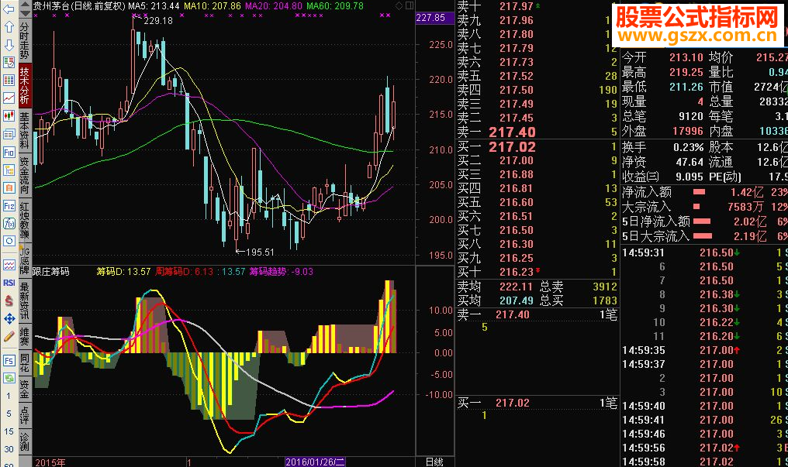This screenshot has width=788, height=467.
Task: Open the colored grid table icon
Action: click(x=9, y=81)
